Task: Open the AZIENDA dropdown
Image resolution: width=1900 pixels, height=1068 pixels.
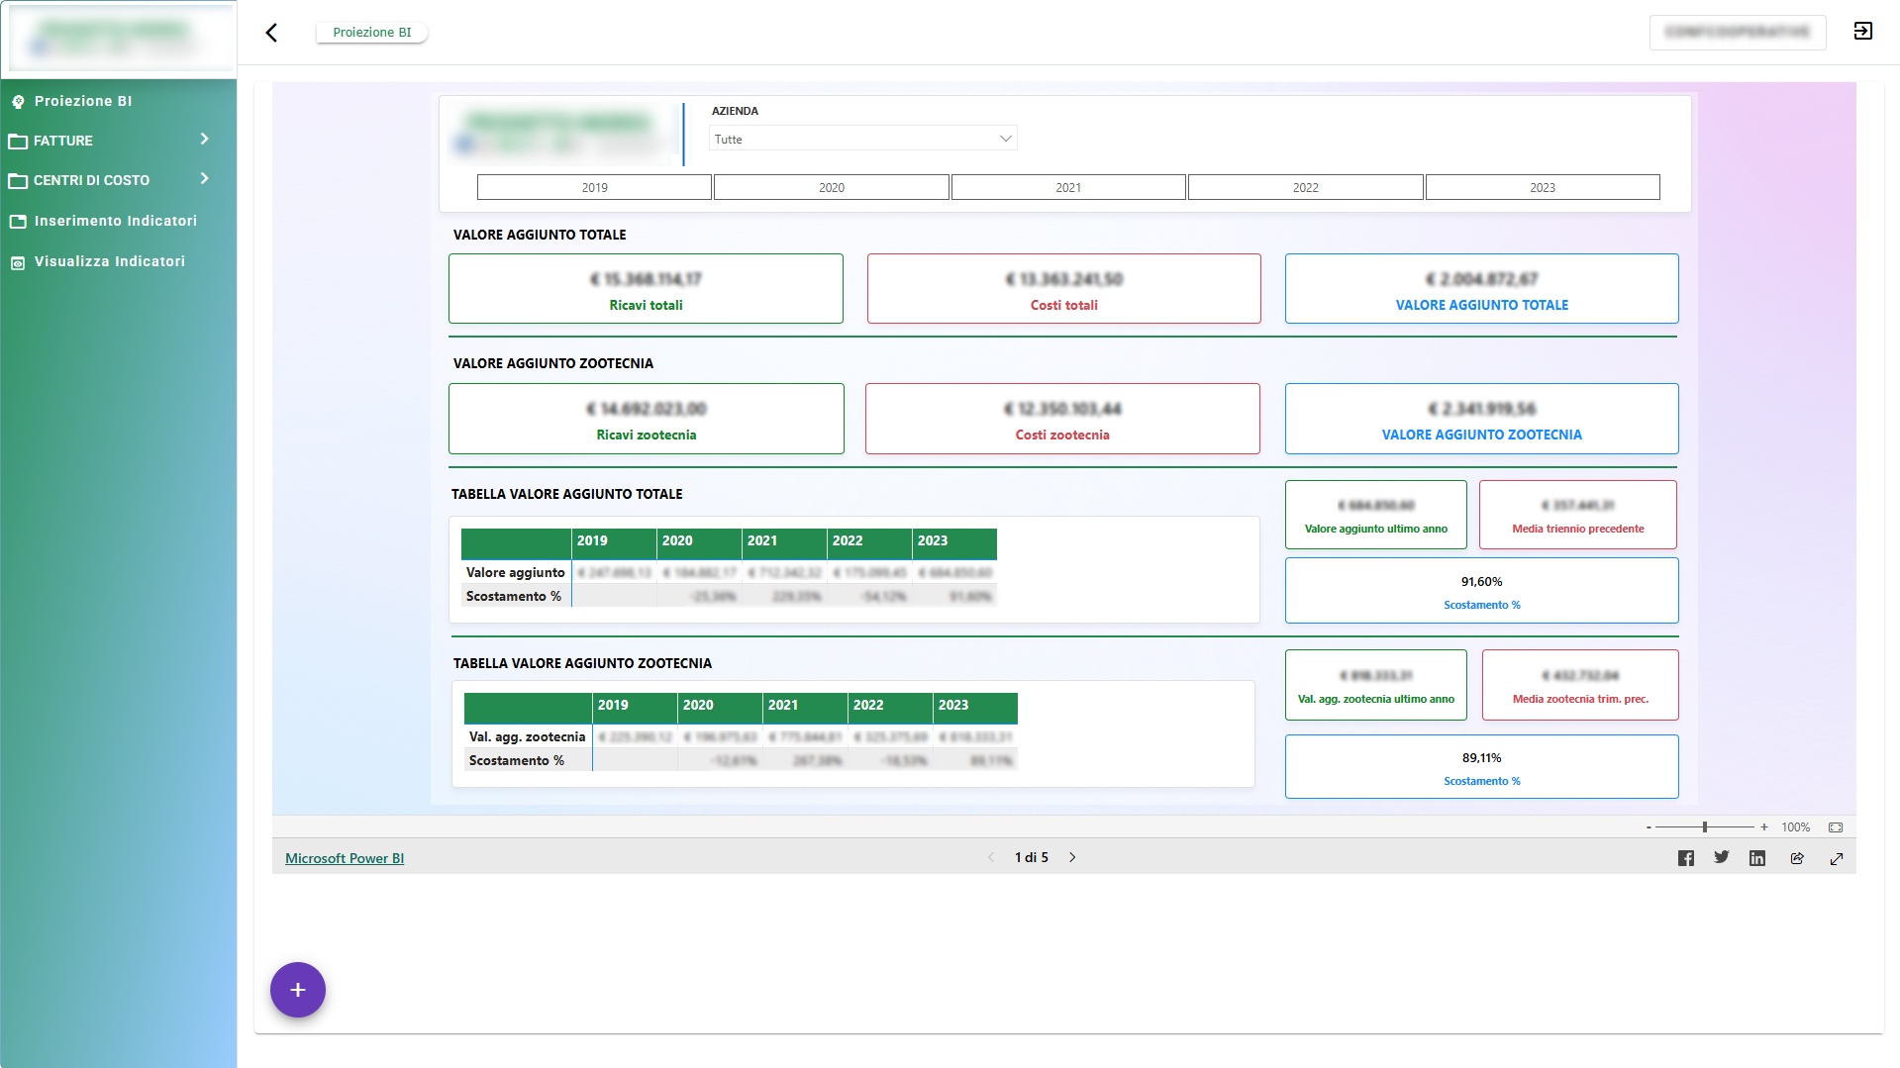Action: [x=862, y=139]
